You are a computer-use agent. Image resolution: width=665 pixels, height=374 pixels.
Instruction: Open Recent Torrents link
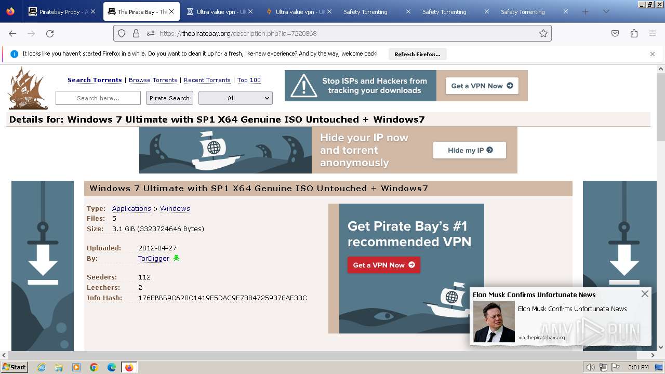point(207,80)
